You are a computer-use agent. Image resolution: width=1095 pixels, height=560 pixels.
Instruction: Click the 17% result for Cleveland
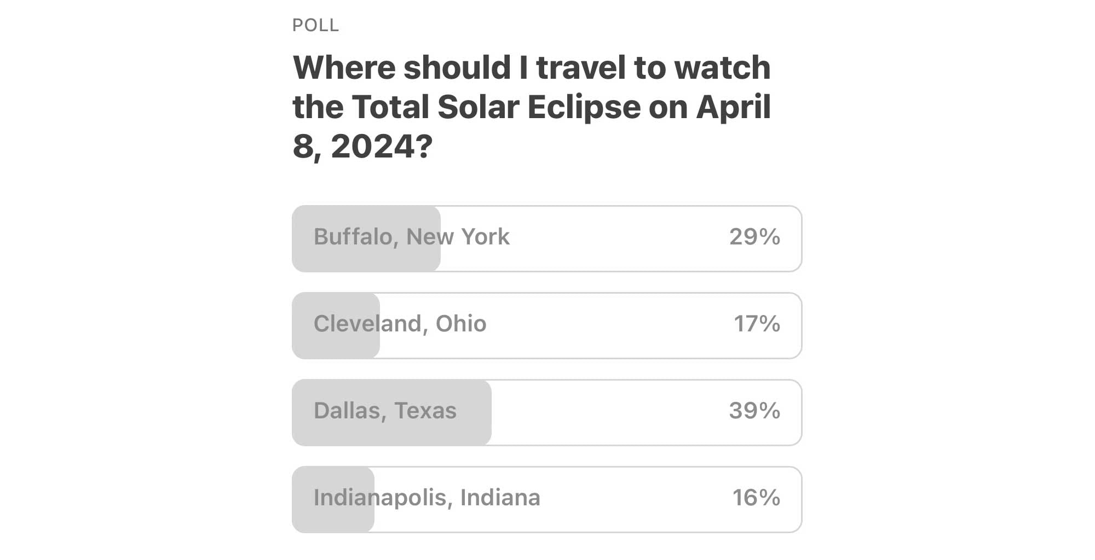pos(757,324)
